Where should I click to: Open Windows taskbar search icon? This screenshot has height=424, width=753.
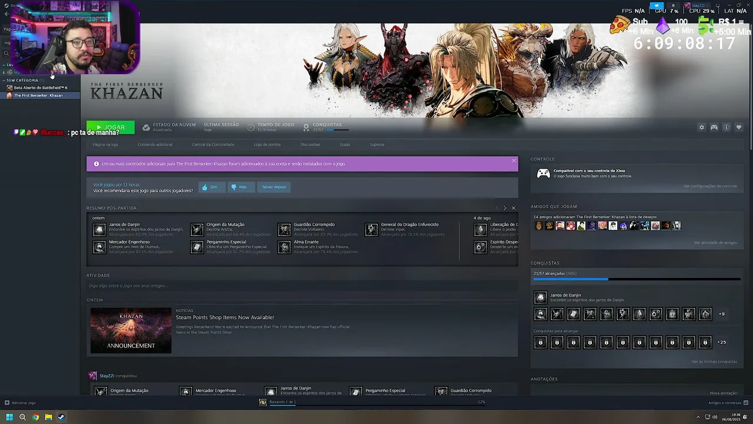tap(22, 417)
